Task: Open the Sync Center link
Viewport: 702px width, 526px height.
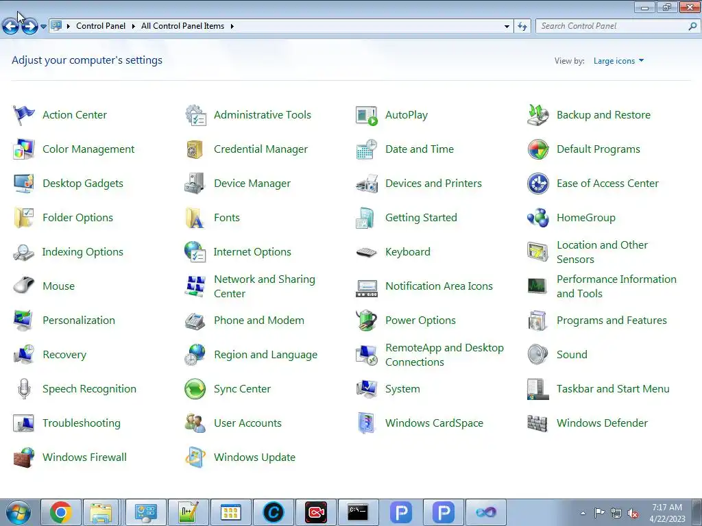Action: pos(242,389)
